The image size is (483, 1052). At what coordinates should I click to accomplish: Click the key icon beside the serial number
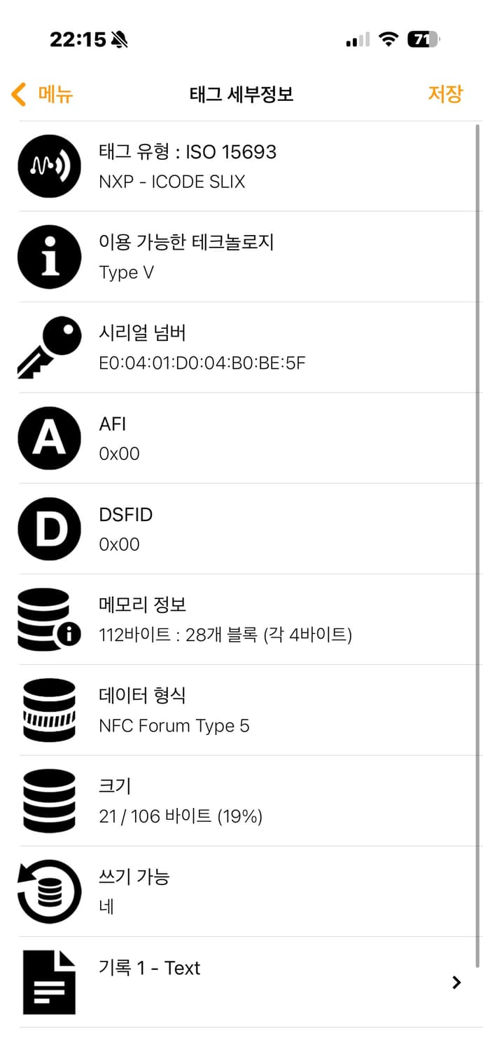[49, 346]
